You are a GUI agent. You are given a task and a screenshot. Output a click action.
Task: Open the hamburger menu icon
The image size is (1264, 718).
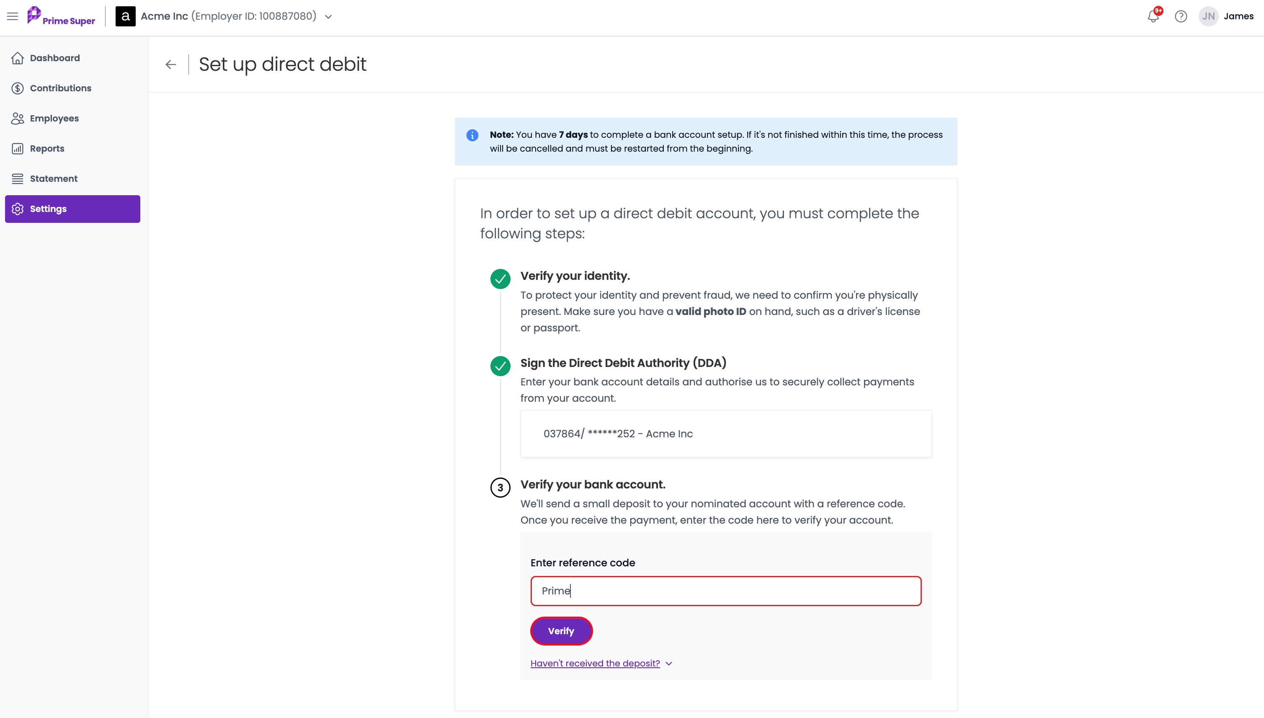pyautogui.click(x=13, y=16)
